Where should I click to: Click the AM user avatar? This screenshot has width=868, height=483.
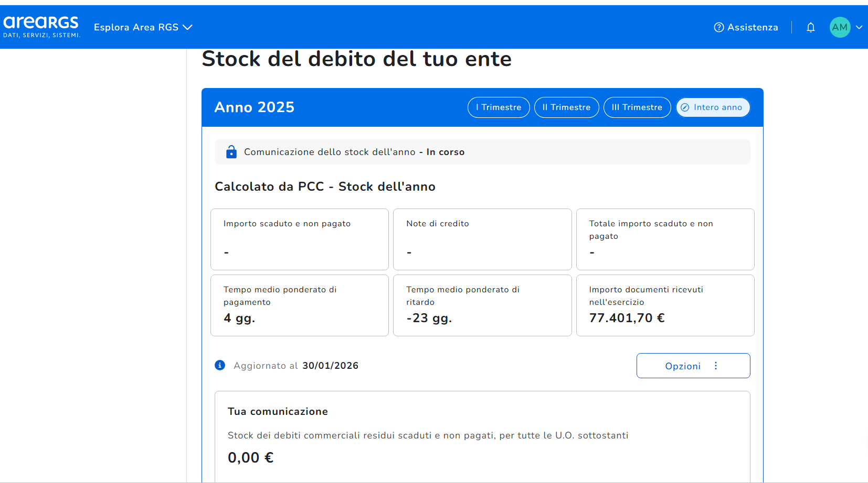click(x=840, y=27)
